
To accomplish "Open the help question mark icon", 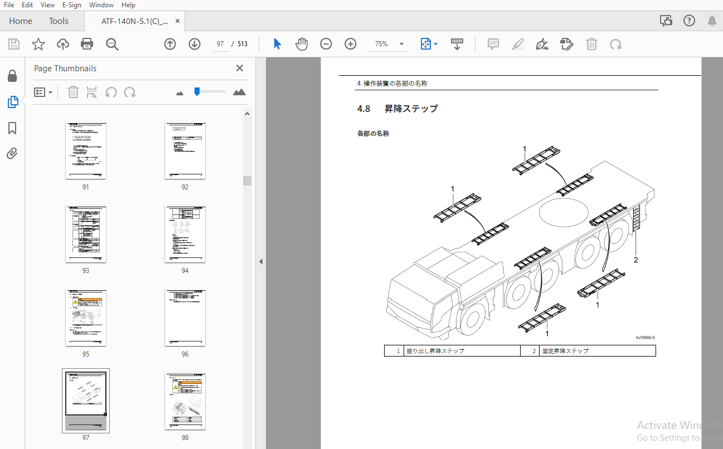I will (x=690, y=21).
